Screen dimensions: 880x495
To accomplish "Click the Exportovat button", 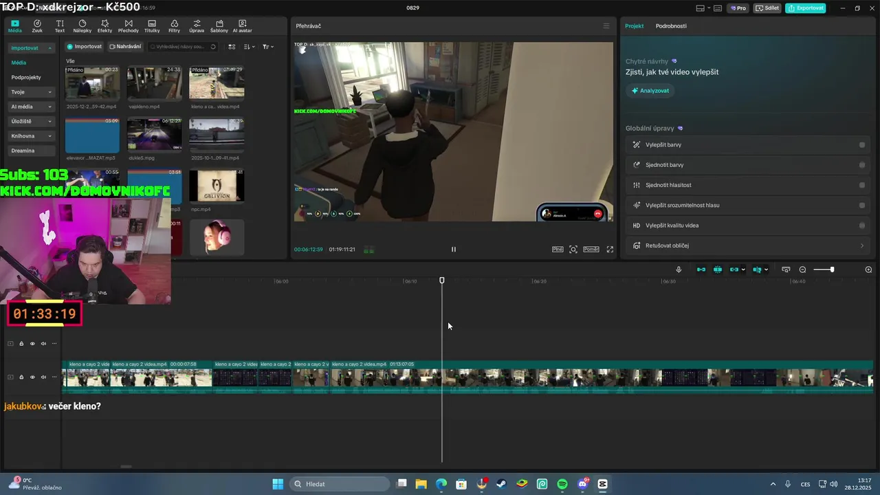I will 806,8.
